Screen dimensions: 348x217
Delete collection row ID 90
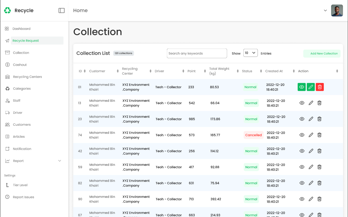coord(319,199)
